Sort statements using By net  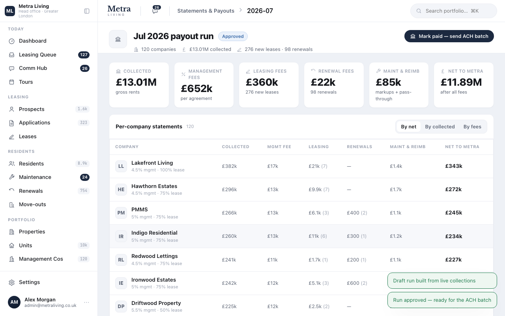(x=409, y=127)
